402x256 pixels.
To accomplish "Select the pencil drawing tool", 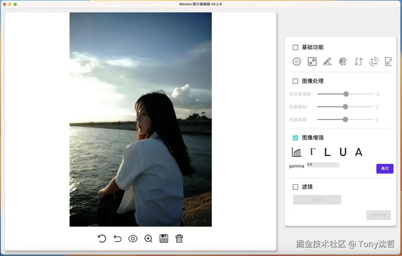I will pyautogui.click(x=327, y=61).
